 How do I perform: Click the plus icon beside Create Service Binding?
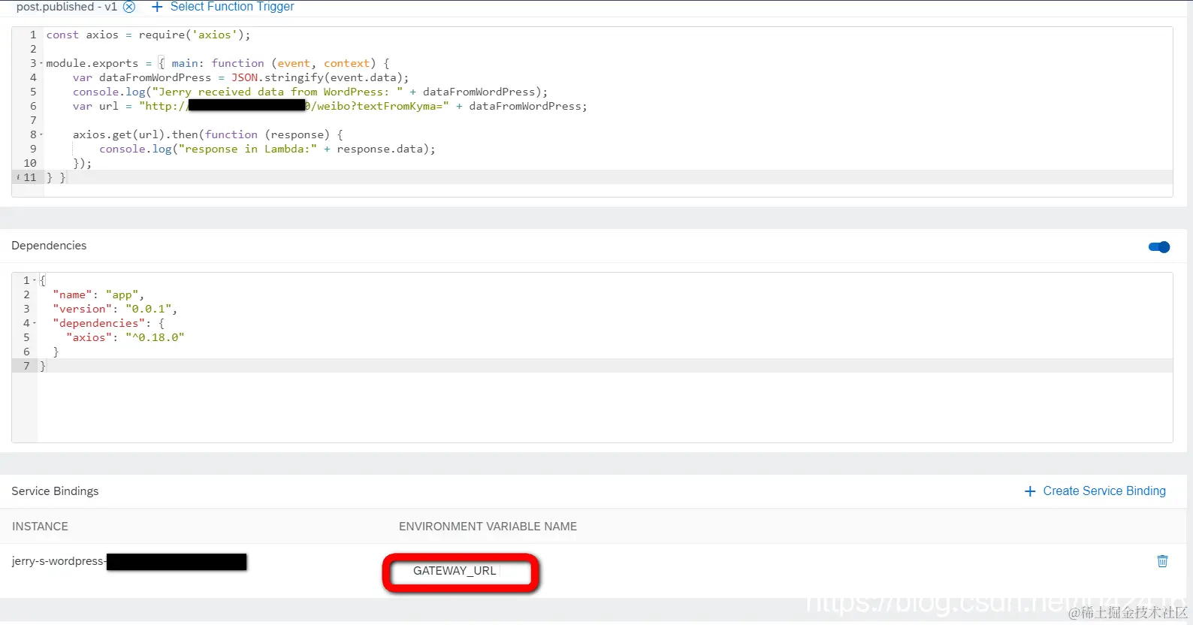tap(1030, 491)
